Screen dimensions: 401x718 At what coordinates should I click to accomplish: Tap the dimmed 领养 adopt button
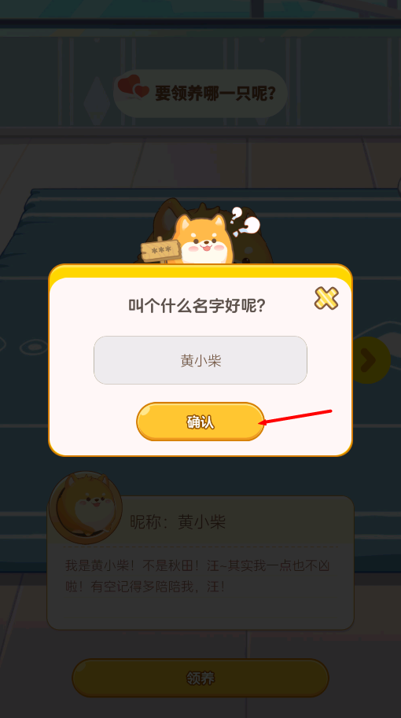point(200,678)
